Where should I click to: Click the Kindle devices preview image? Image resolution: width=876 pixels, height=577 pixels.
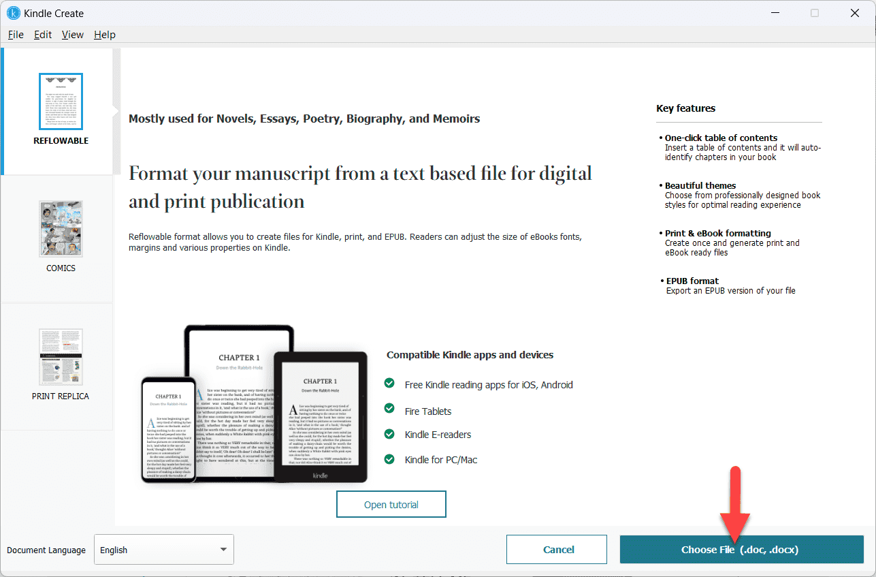[254, 405]
